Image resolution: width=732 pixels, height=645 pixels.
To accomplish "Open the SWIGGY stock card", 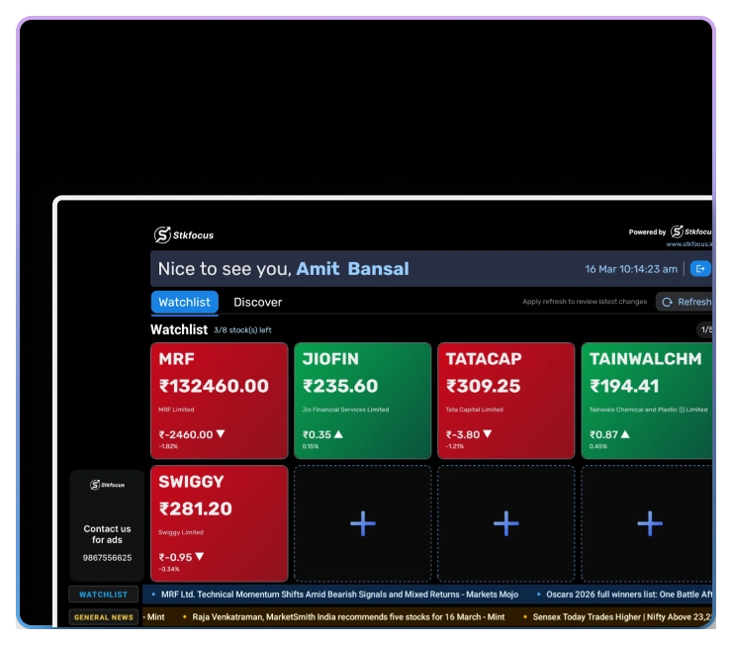I will 220,523.
